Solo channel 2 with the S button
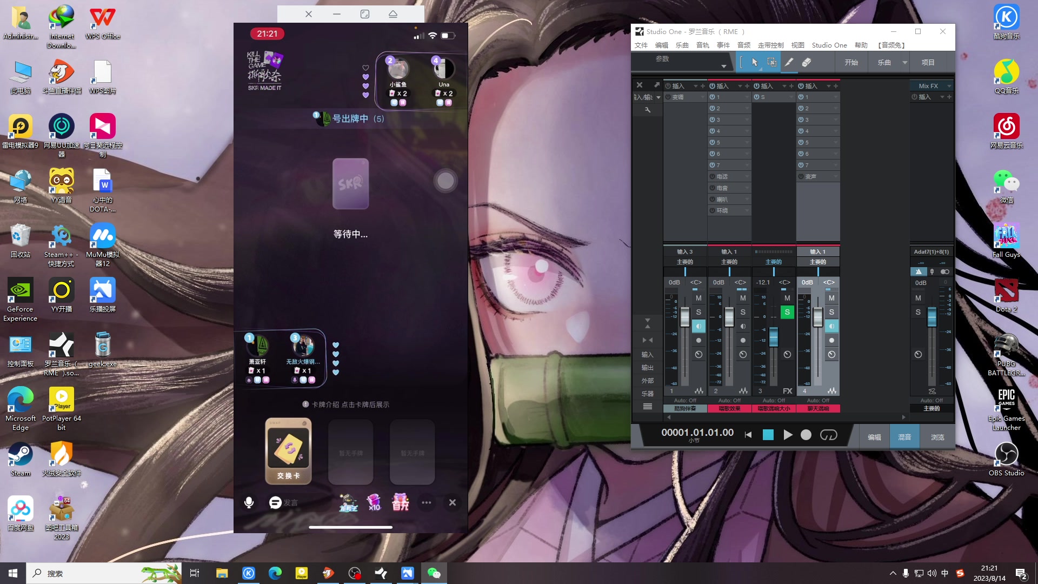1038x584 pixels. (x=743, y=312)
